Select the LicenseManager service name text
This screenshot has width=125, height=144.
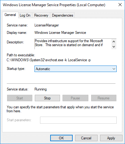(x=46, y=25)
